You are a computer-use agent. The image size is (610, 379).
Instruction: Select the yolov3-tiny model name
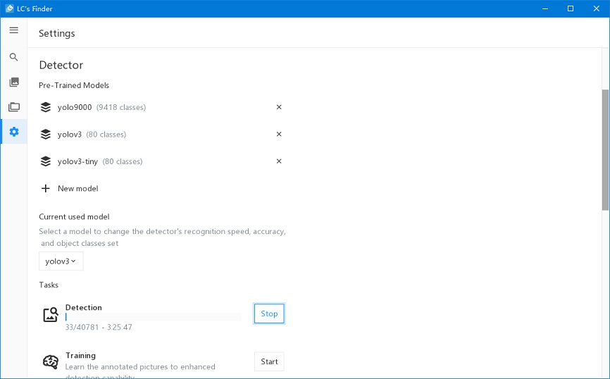coord(77,161)
